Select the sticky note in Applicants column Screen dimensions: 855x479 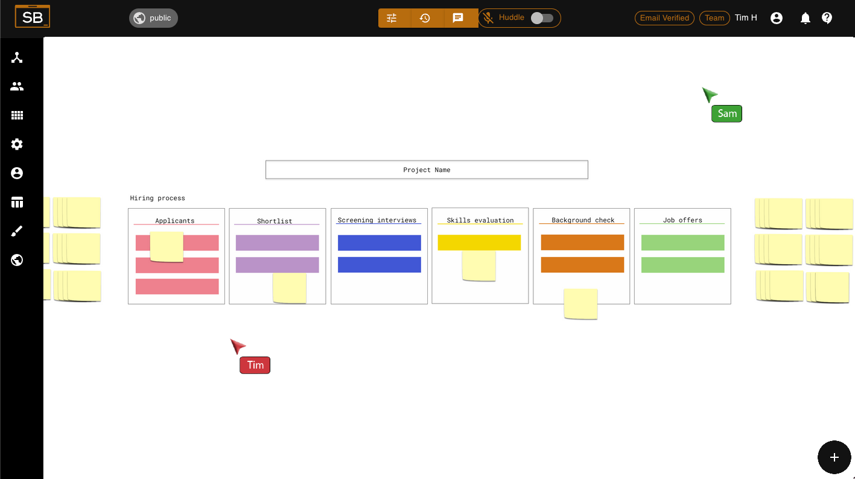[x=167, y=247]
